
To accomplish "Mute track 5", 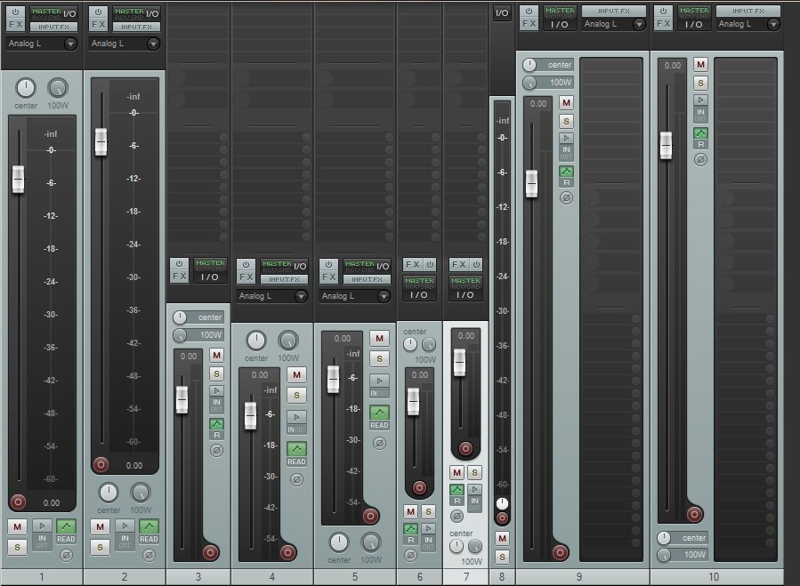I will 378,340.
